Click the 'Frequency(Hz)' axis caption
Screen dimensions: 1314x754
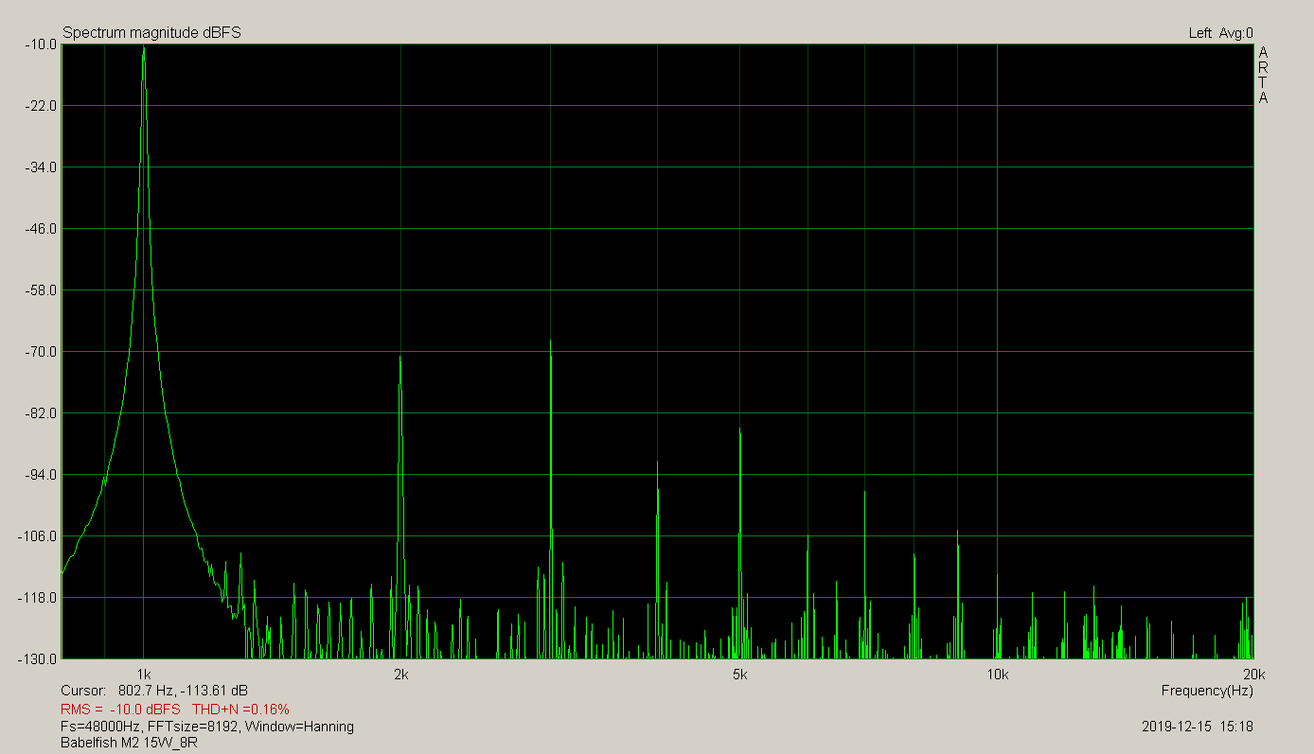1207,692
